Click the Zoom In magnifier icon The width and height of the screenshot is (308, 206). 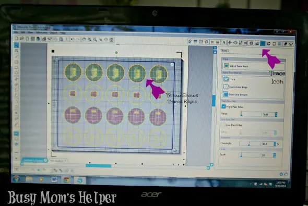tap(90, 39)
